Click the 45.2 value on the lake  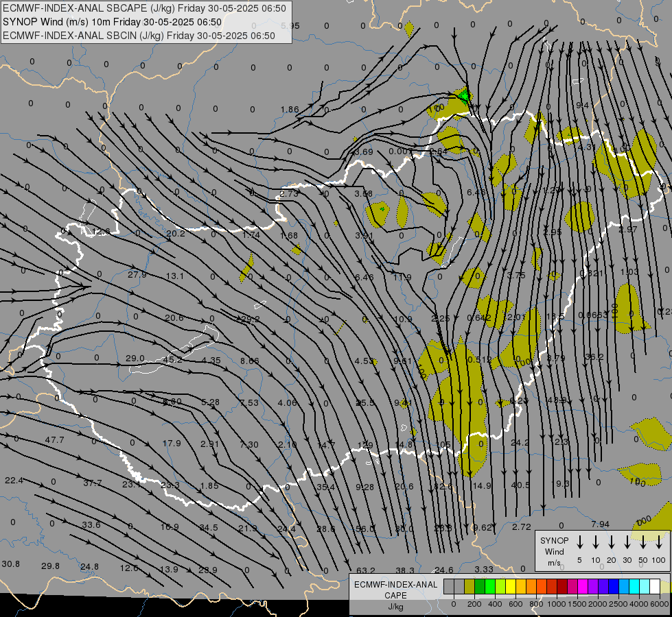tap(173, 360)
